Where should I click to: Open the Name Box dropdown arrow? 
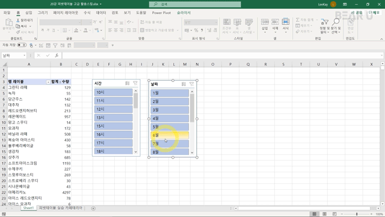pyautogui.click(x=24, y=55)
